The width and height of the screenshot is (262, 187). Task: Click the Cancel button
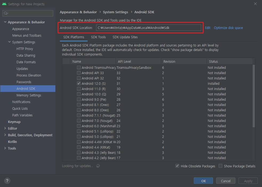(226, 181)
